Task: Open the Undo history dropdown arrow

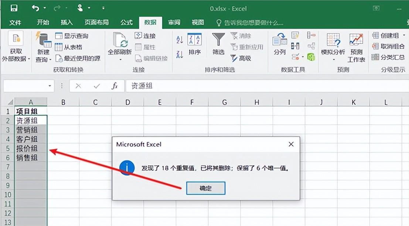Action: (x=45, y=8)
